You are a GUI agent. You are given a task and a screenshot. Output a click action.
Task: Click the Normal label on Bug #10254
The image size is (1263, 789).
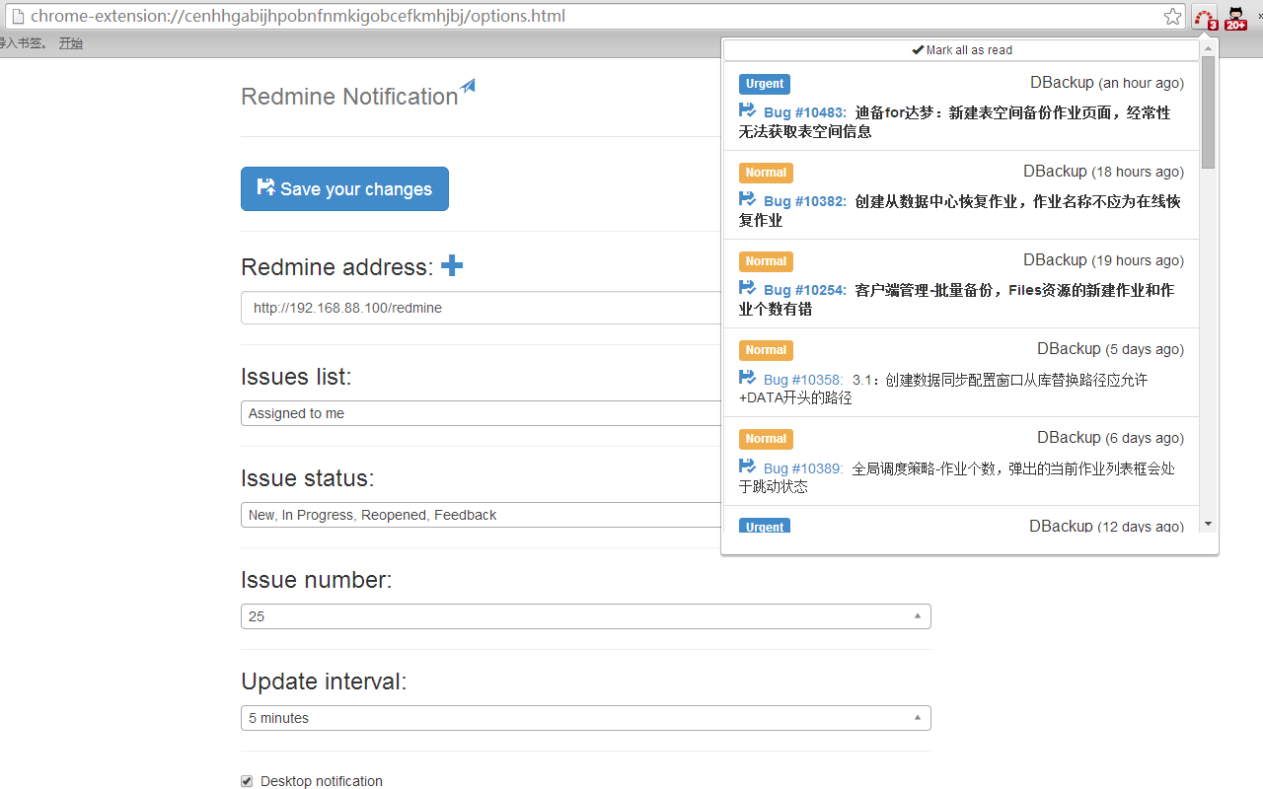[x=766, y=261]
